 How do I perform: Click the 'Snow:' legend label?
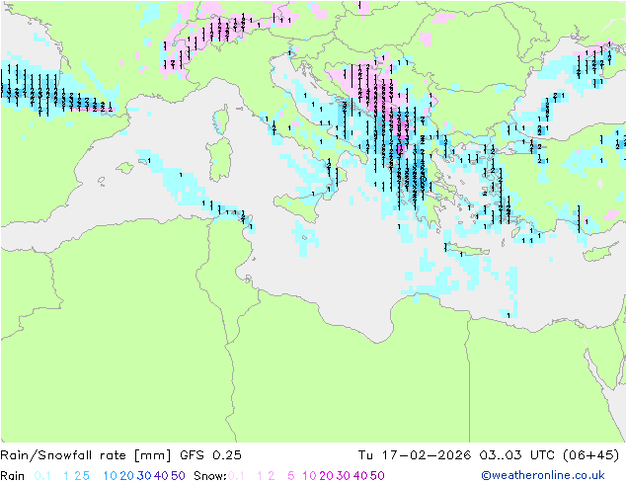tap(210, 476)
